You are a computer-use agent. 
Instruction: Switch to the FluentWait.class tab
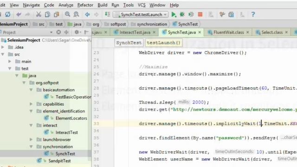pos(229,32)
